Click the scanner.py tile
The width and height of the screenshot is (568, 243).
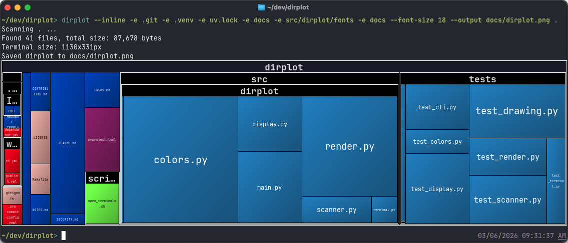337,210
